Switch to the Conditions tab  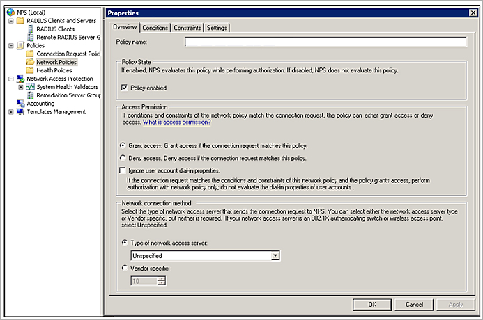point(155,28)
